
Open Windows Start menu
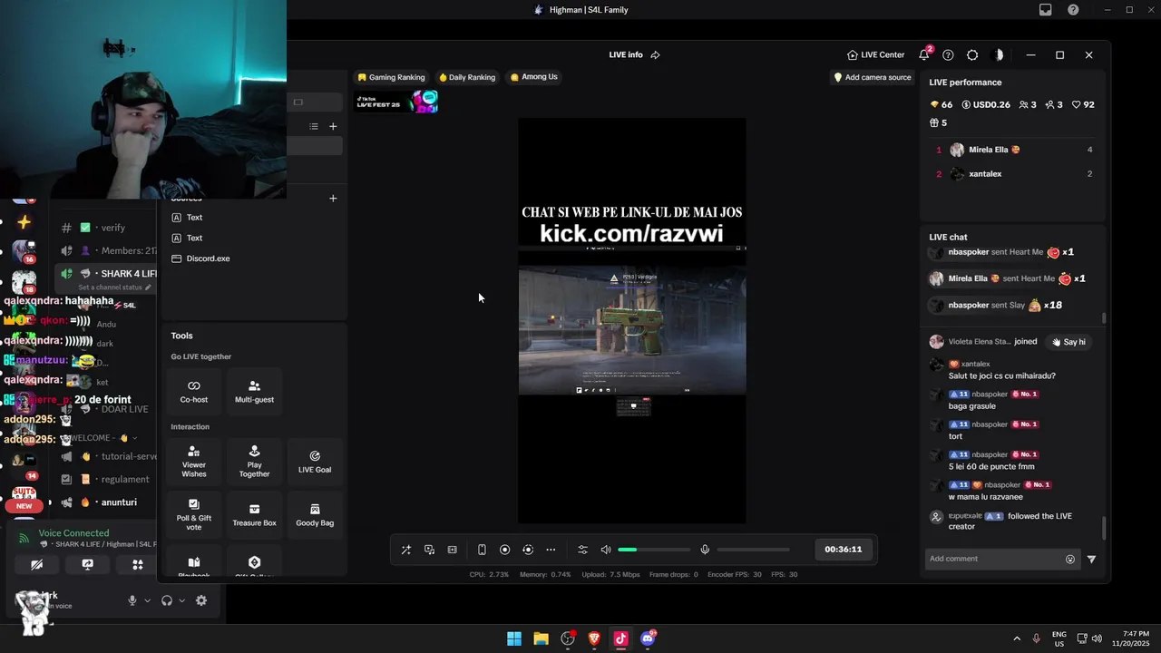(514, 638)
